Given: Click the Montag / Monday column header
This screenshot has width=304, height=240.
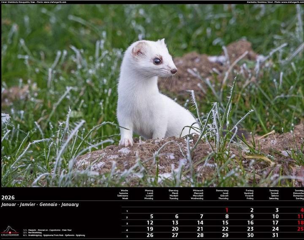Looking at the screenshot, I should tap(149, 194).
